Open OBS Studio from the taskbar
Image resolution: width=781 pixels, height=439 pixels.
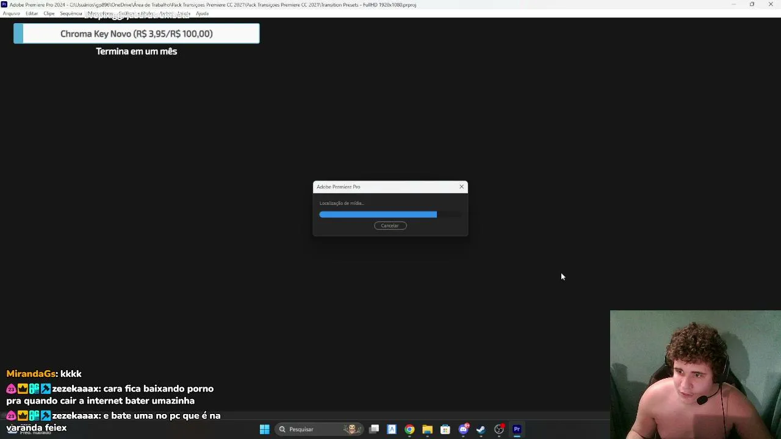499,429
